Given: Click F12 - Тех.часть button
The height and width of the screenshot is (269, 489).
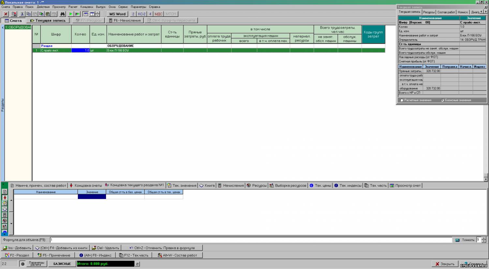Looking at the screenshot, I should point(134,255).
